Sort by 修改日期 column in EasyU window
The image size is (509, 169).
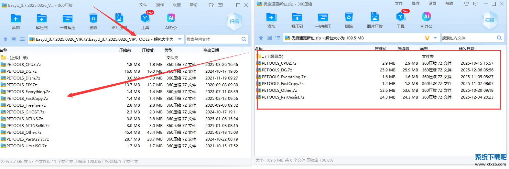click(211, 50)
